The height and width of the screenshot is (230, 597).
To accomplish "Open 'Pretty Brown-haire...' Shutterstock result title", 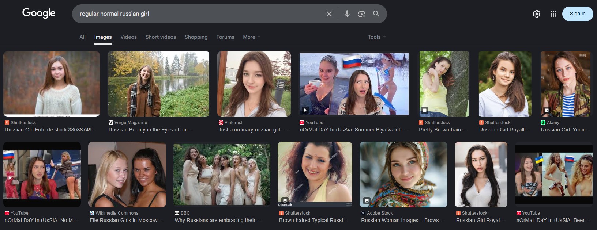I will [443, 130].
